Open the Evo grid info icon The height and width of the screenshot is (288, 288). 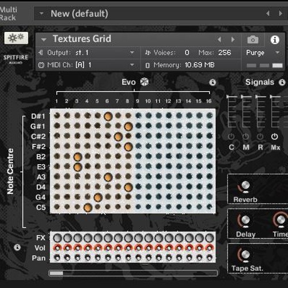pyautogui.click(x=213, y=82)
